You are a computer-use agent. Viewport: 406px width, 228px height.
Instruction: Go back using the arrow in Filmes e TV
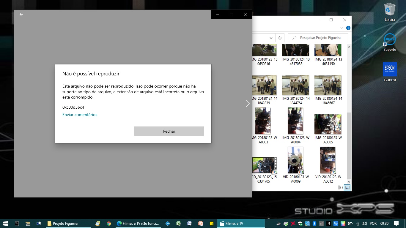click(x=21, y=14)
